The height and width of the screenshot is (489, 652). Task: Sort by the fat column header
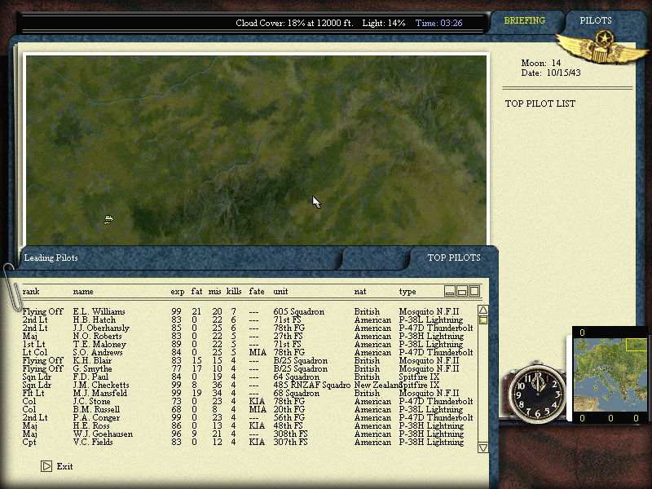[x=196, y=291]
